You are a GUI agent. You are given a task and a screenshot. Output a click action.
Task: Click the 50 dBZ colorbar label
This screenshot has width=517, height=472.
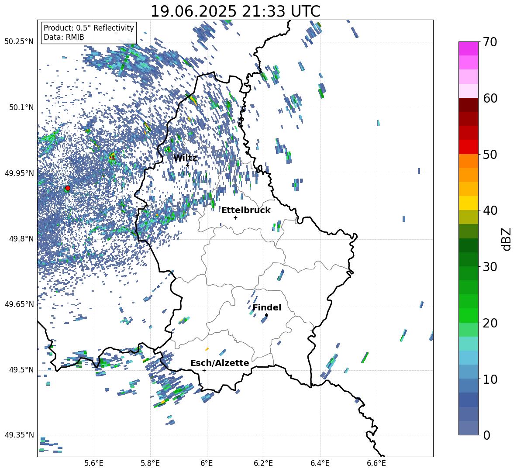tap(490, 154)
